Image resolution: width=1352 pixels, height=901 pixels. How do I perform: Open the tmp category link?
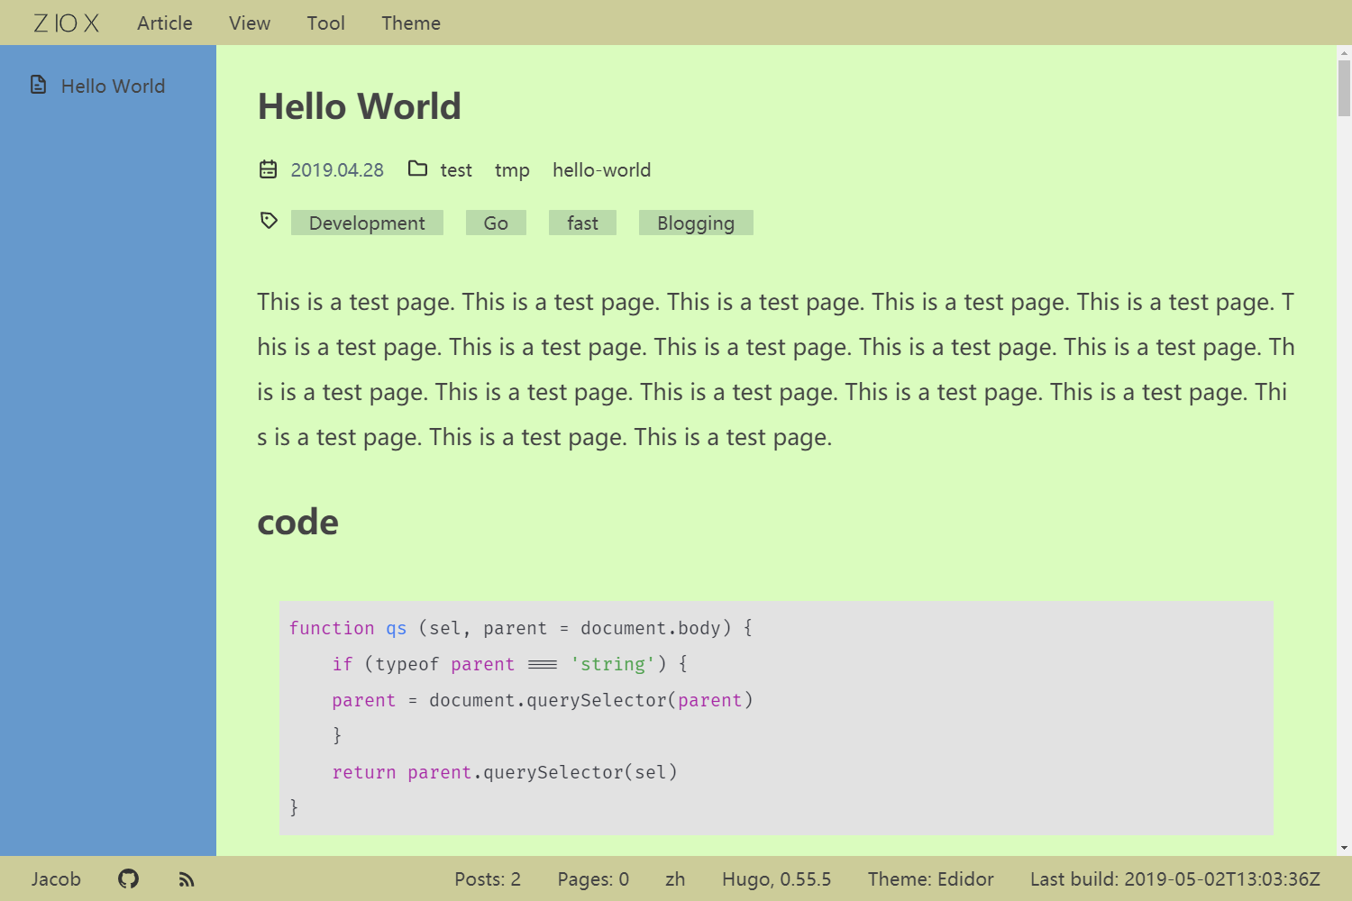512,170
